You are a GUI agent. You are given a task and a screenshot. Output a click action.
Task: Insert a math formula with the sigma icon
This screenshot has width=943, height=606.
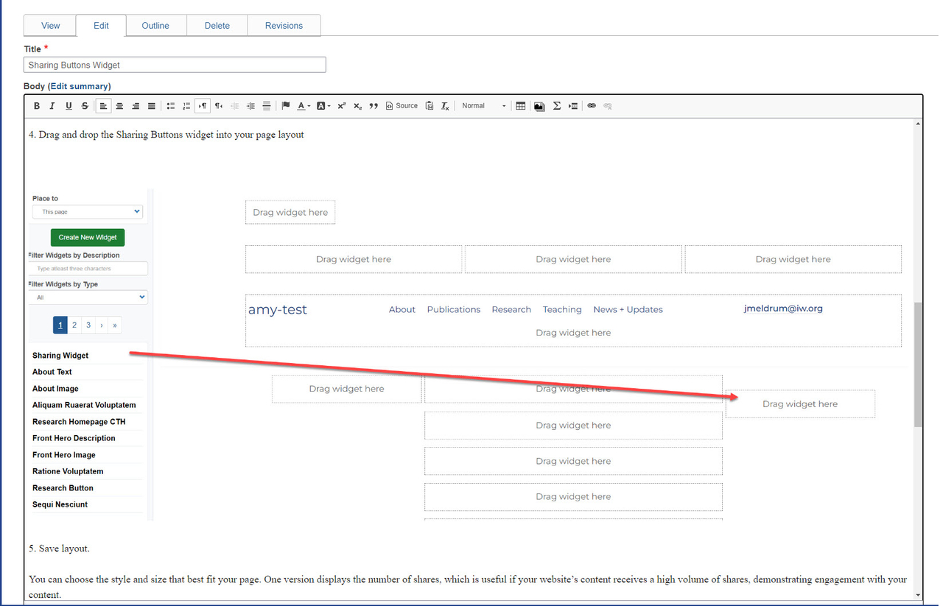coord(557,106)
